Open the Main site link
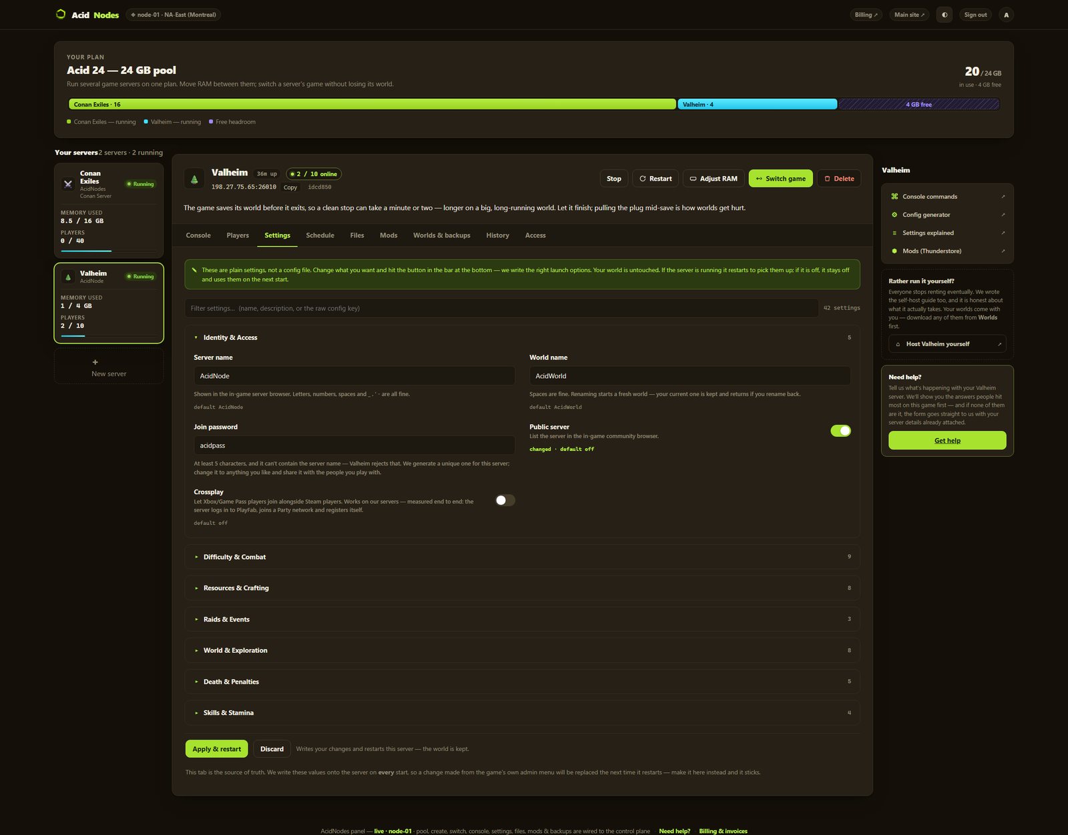This screenshot has height=835, width=1068. coord(909,15)
